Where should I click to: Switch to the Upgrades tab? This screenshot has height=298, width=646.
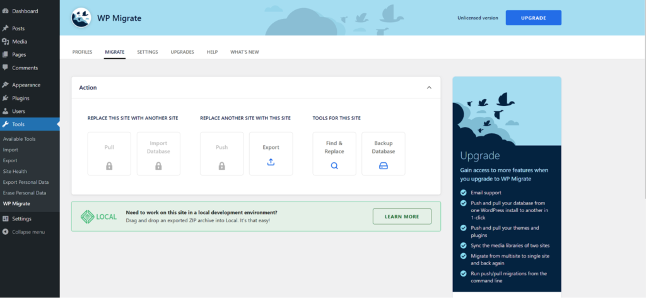click(182, 52)
